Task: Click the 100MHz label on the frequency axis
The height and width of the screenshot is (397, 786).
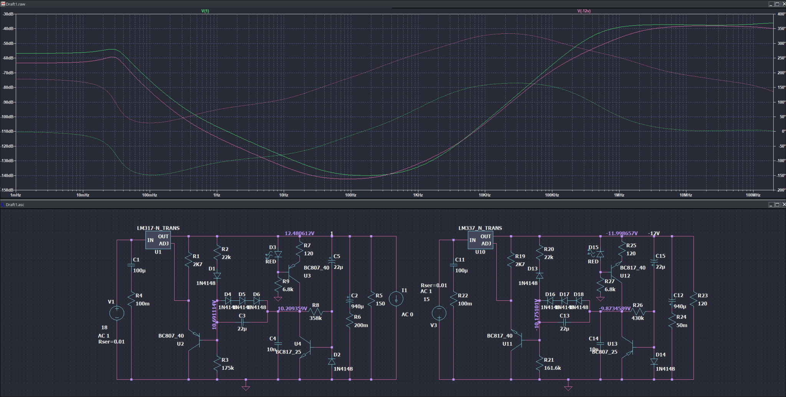Action: pos(753,195)
